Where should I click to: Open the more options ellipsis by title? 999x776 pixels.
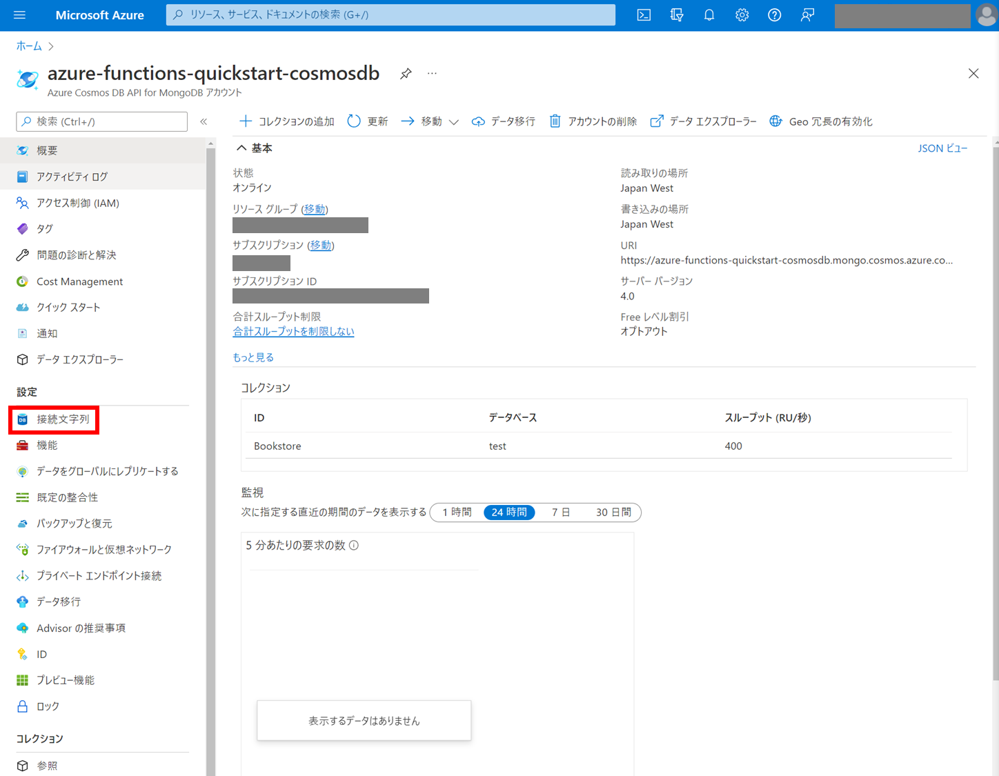432,73
